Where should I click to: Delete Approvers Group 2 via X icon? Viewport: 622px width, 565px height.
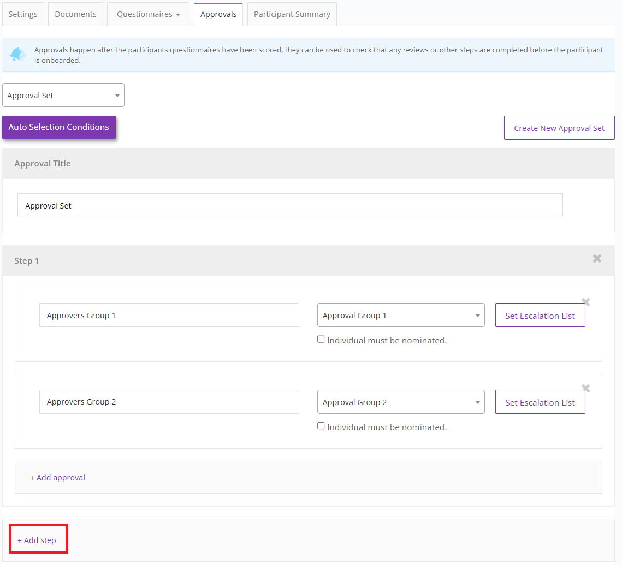tap(585, 388)
